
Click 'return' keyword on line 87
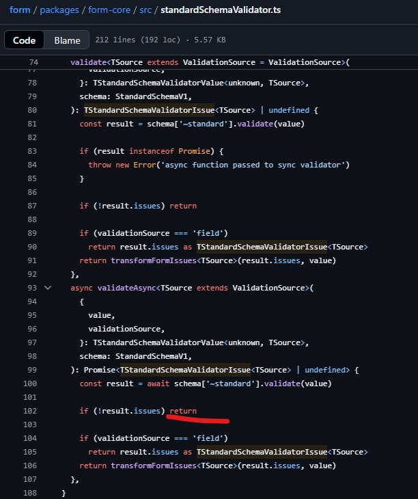point(183,206)
